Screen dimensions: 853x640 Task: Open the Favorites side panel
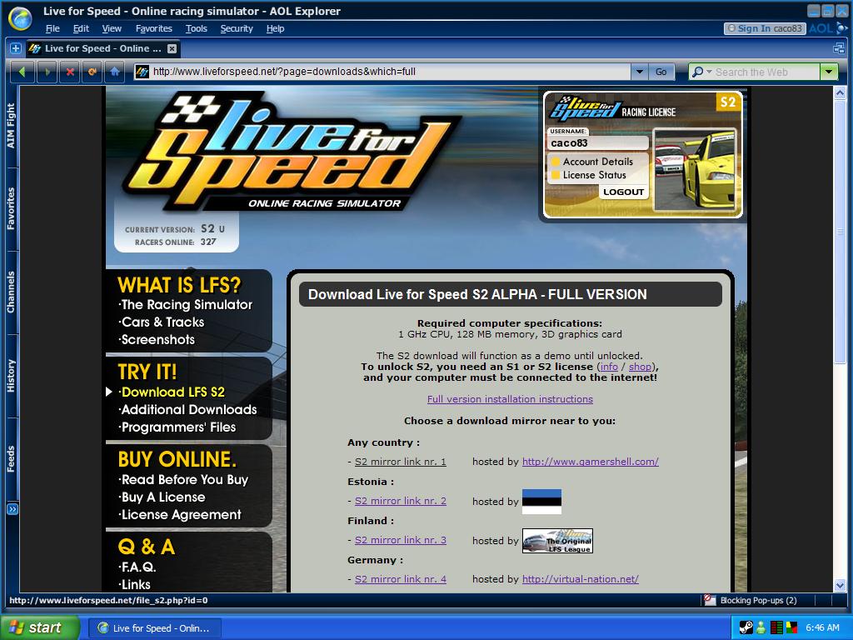[x=11, y=209]
